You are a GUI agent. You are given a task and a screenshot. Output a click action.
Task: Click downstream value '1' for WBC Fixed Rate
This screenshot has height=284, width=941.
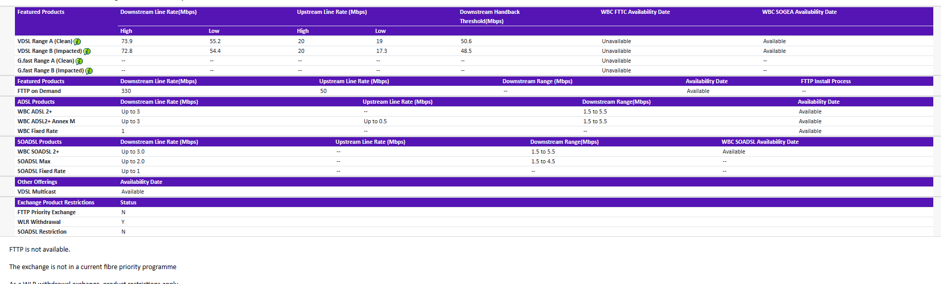click(123, 131)
